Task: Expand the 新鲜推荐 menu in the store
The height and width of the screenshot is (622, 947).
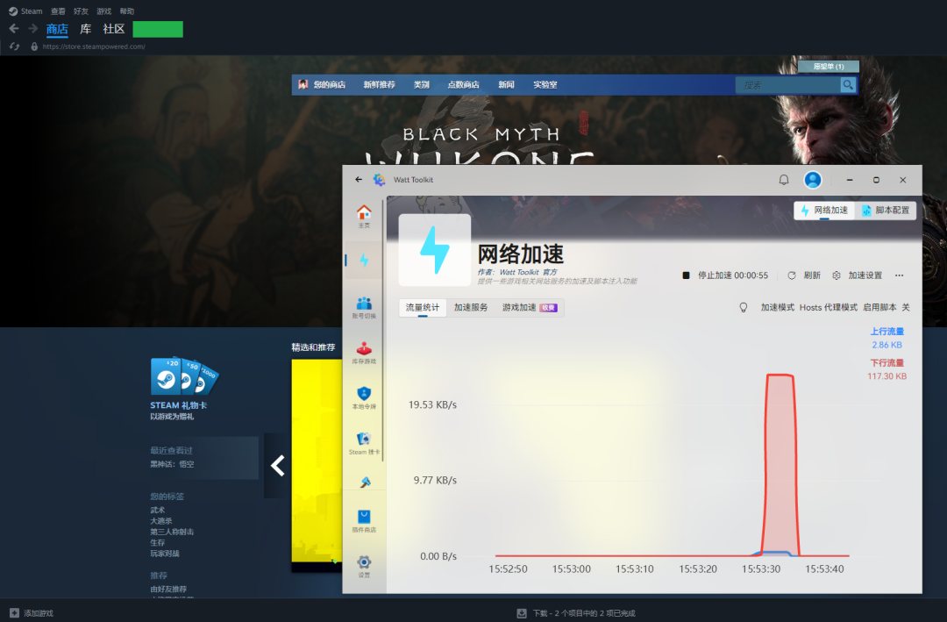Action: [x=379, y=85]
